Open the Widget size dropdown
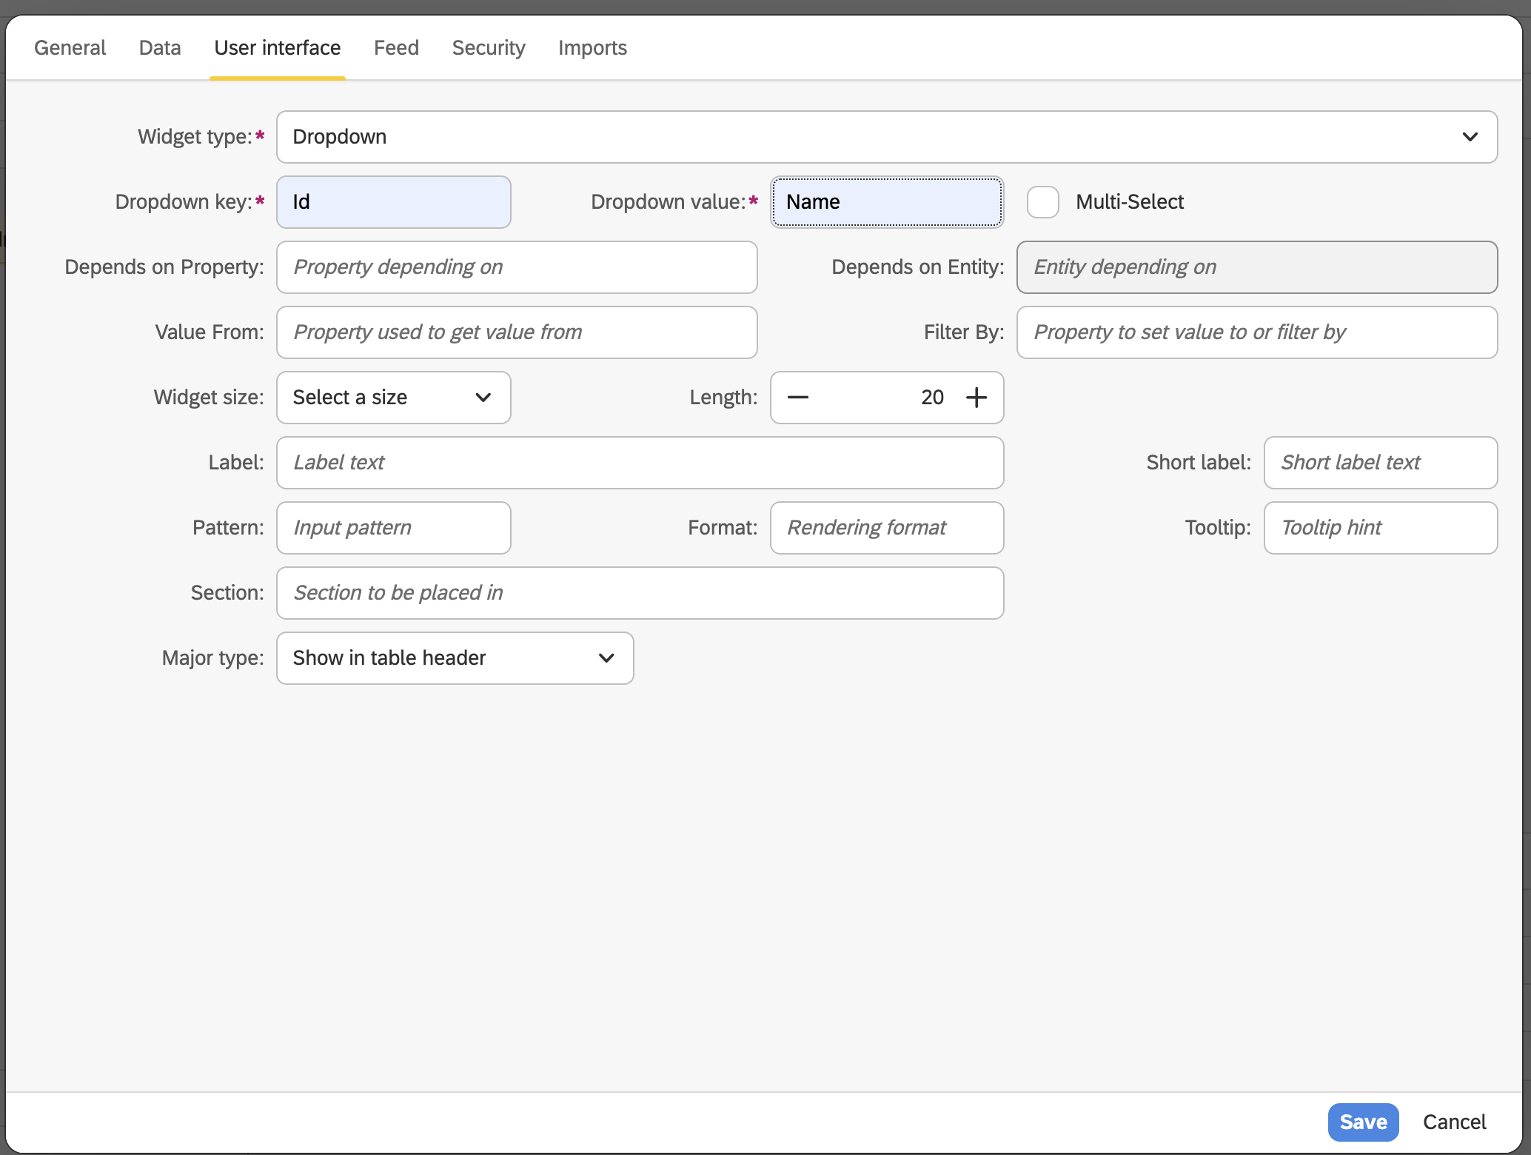This screenshot has width=1531, height=1155. (394, 398)
